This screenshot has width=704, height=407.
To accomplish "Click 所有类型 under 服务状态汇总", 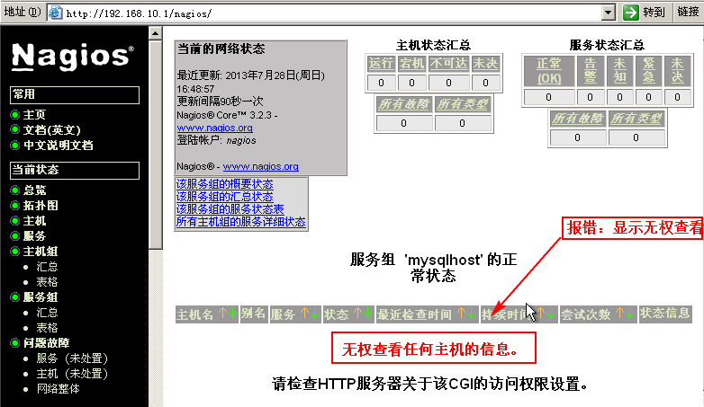I will coord(636,119).
